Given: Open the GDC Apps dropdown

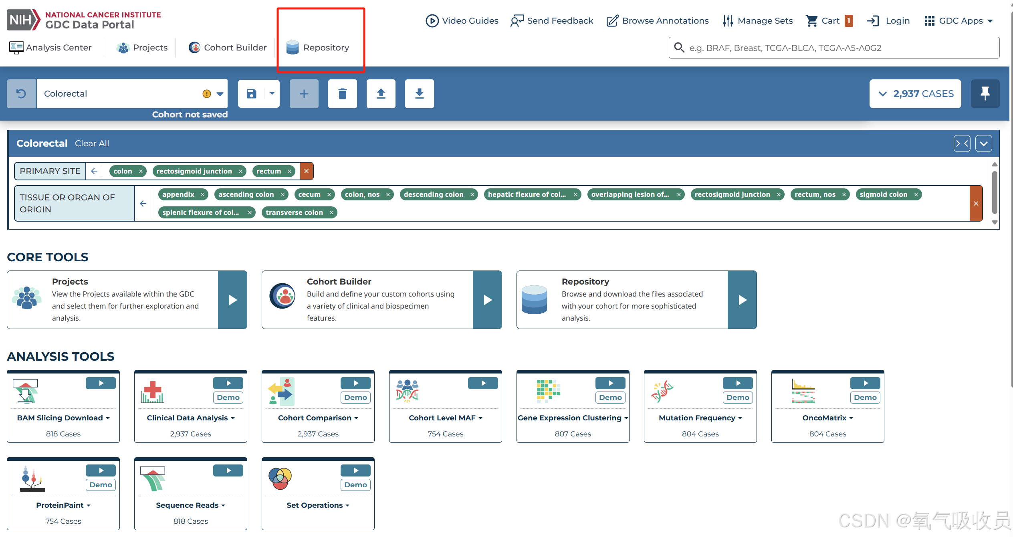Looking at the screenshot, I should click(959, 21).
